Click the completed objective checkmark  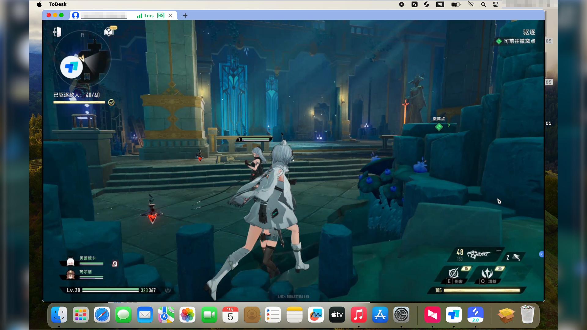point(111,102)
